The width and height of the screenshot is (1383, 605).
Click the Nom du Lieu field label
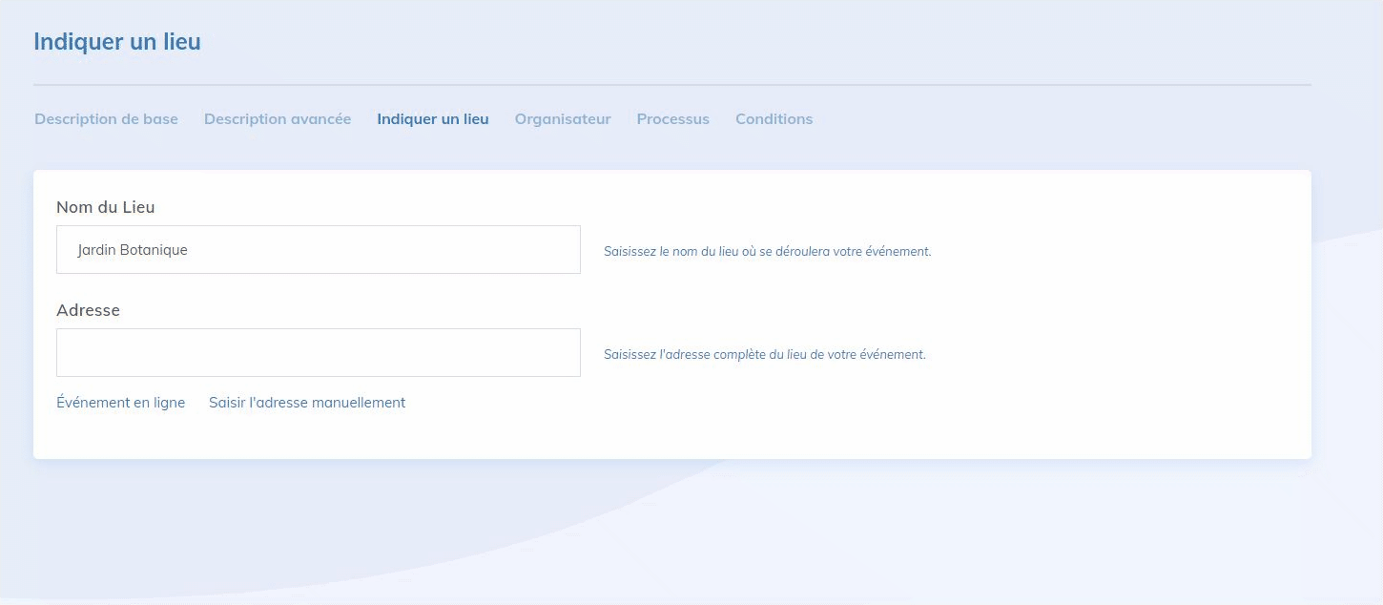point(105,207)
